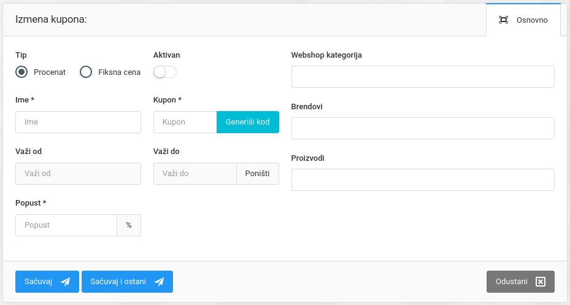
Task: Click the Poništi button
Action: coord(258,174)
